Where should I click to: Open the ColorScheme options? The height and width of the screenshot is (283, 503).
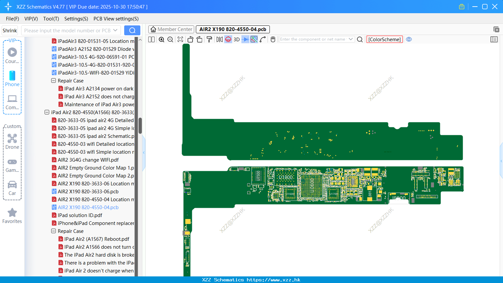[x=384, y=39]
